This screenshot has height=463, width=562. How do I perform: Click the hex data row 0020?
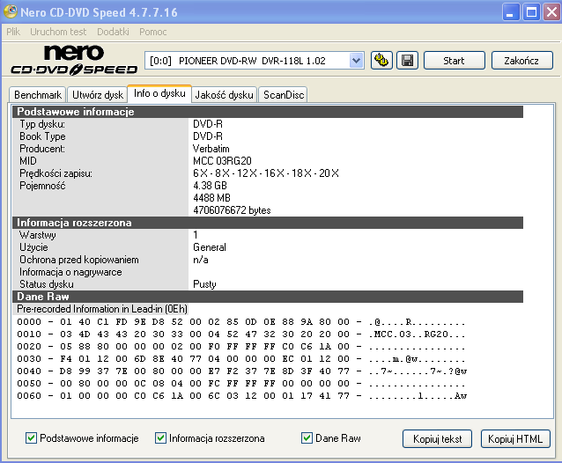240,347
